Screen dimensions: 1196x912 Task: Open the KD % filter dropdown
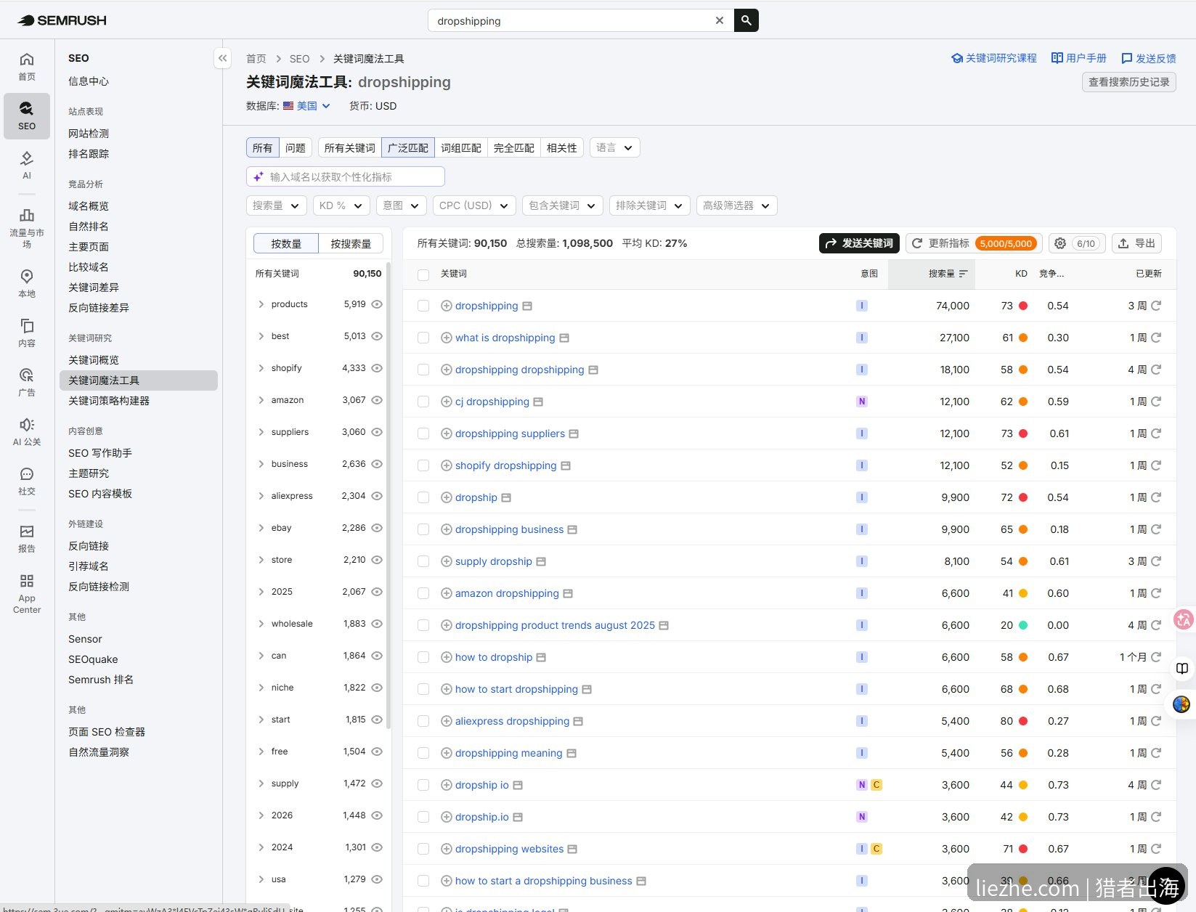point(341,205)
